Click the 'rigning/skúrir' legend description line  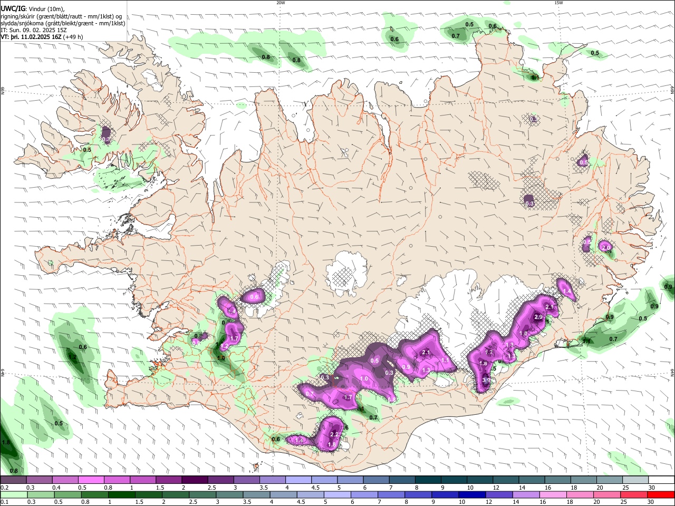[61, 16]
